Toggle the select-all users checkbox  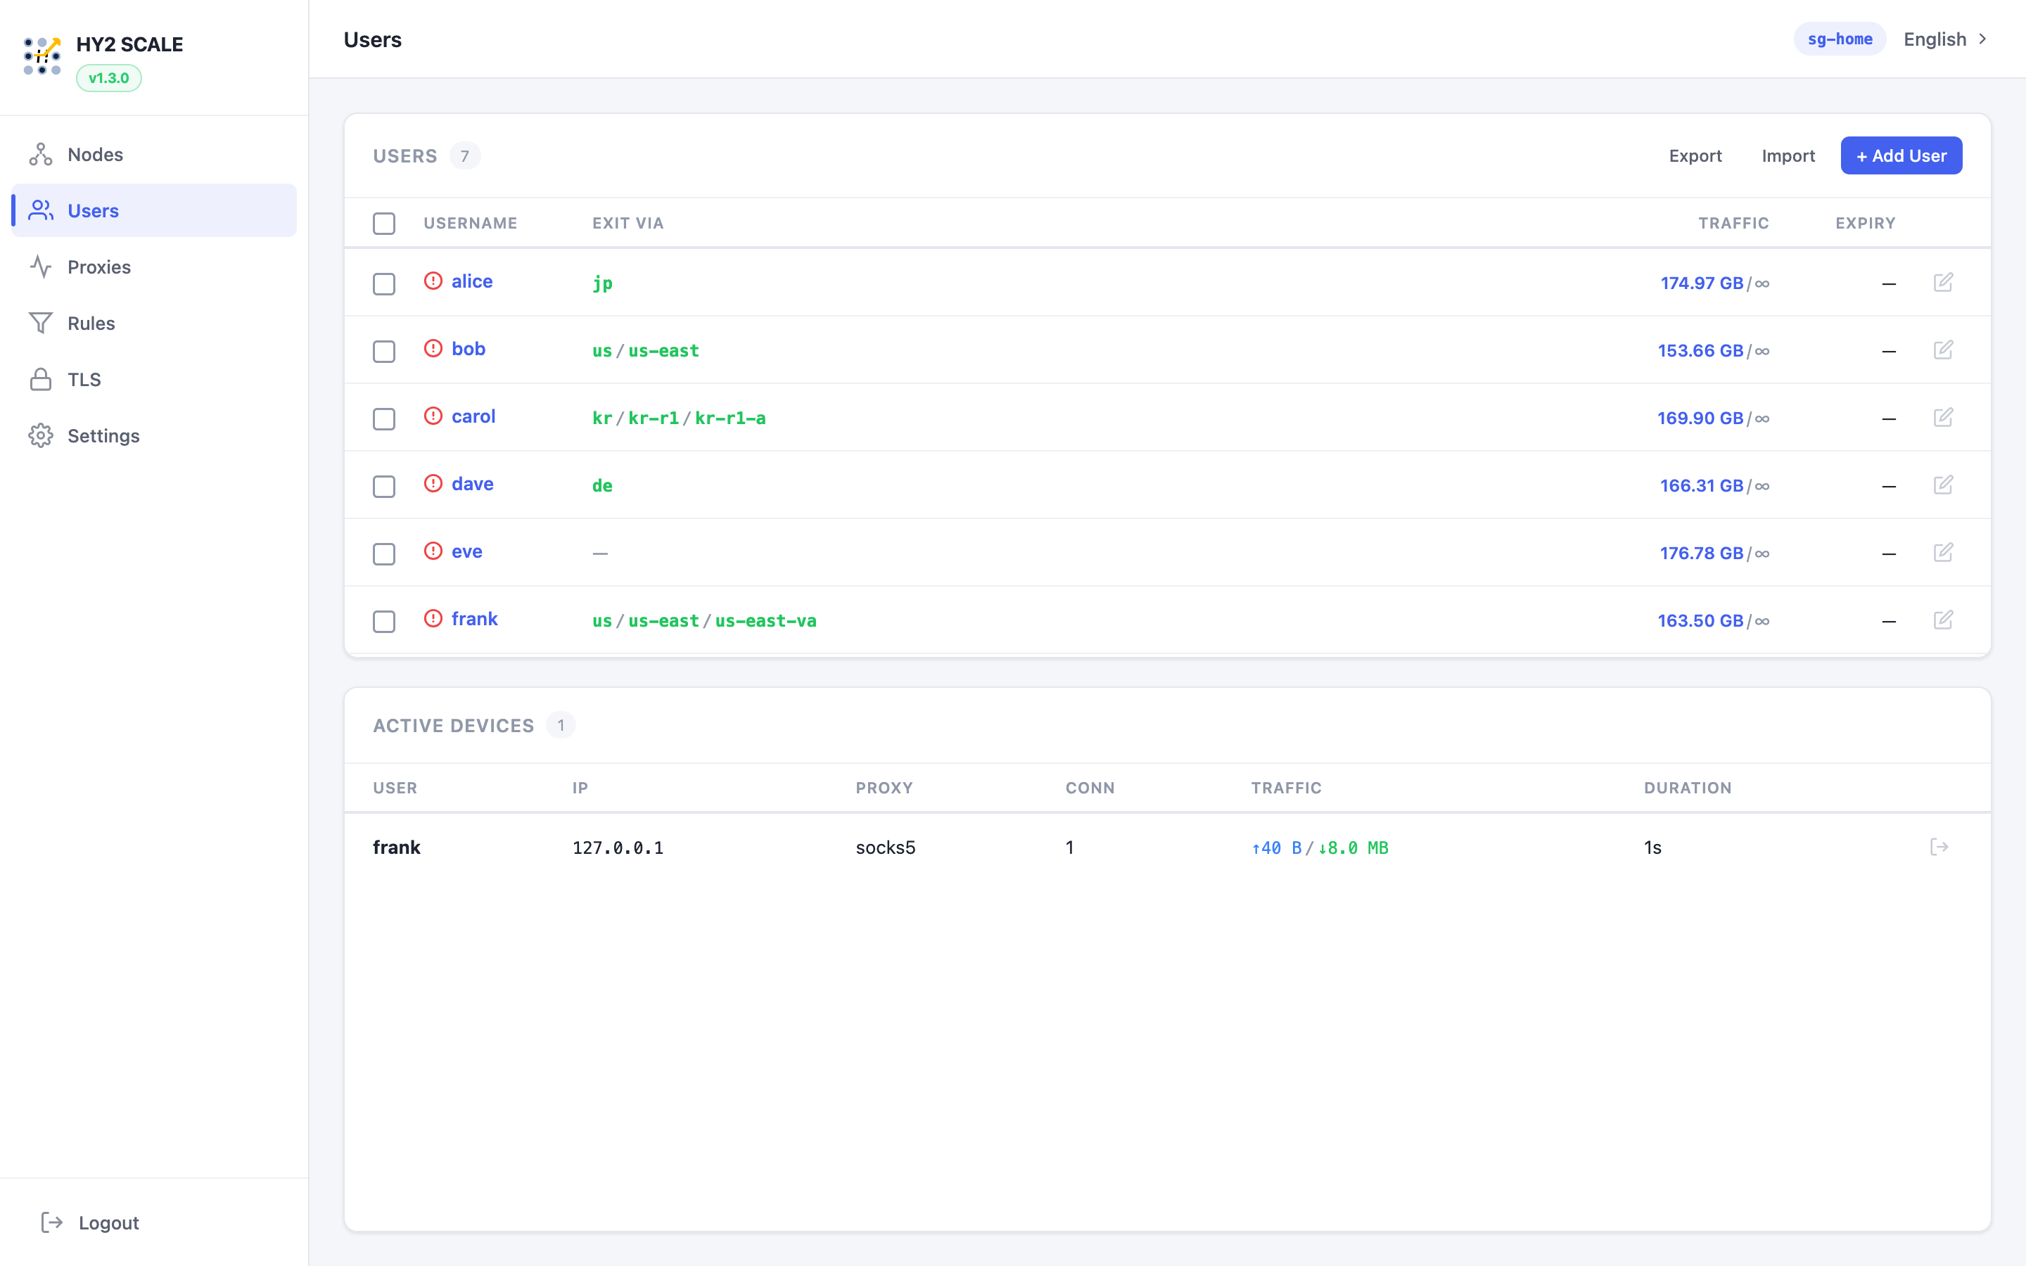coord(384,224)
